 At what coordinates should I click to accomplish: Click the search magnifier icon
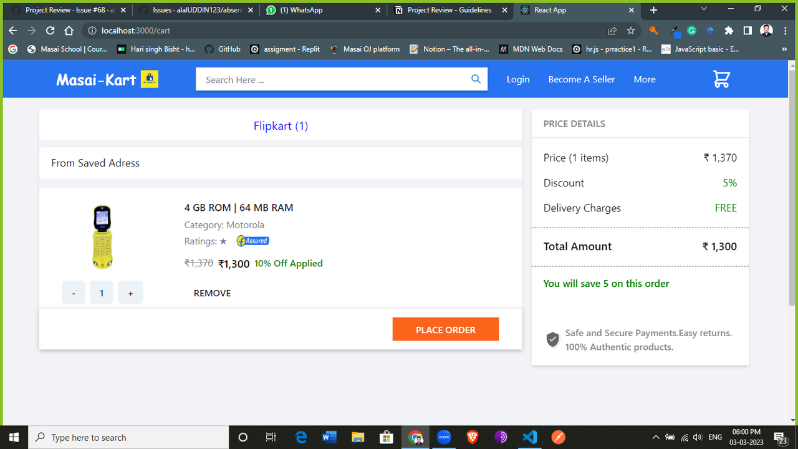476,79
